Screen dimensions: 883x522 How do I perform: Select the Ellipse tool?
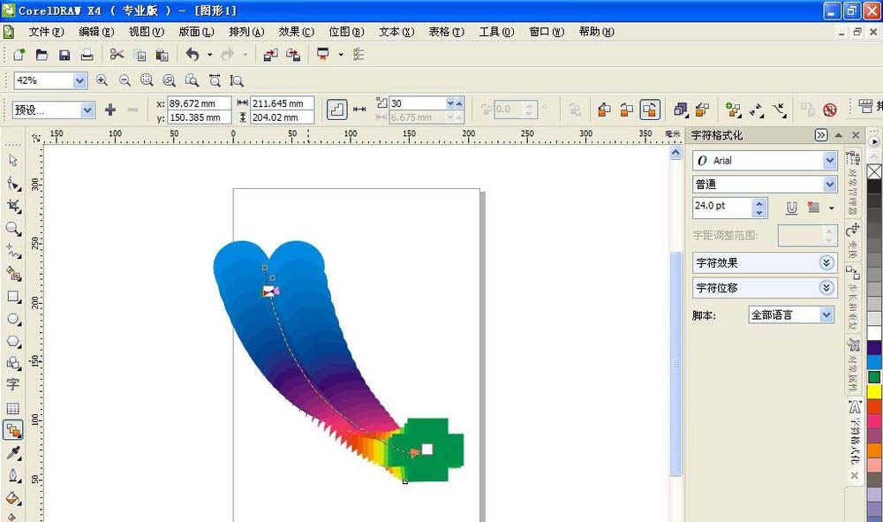[13, 319]
